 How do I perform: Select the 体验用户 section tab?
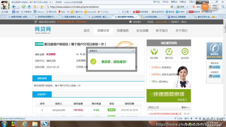[42, 94]
